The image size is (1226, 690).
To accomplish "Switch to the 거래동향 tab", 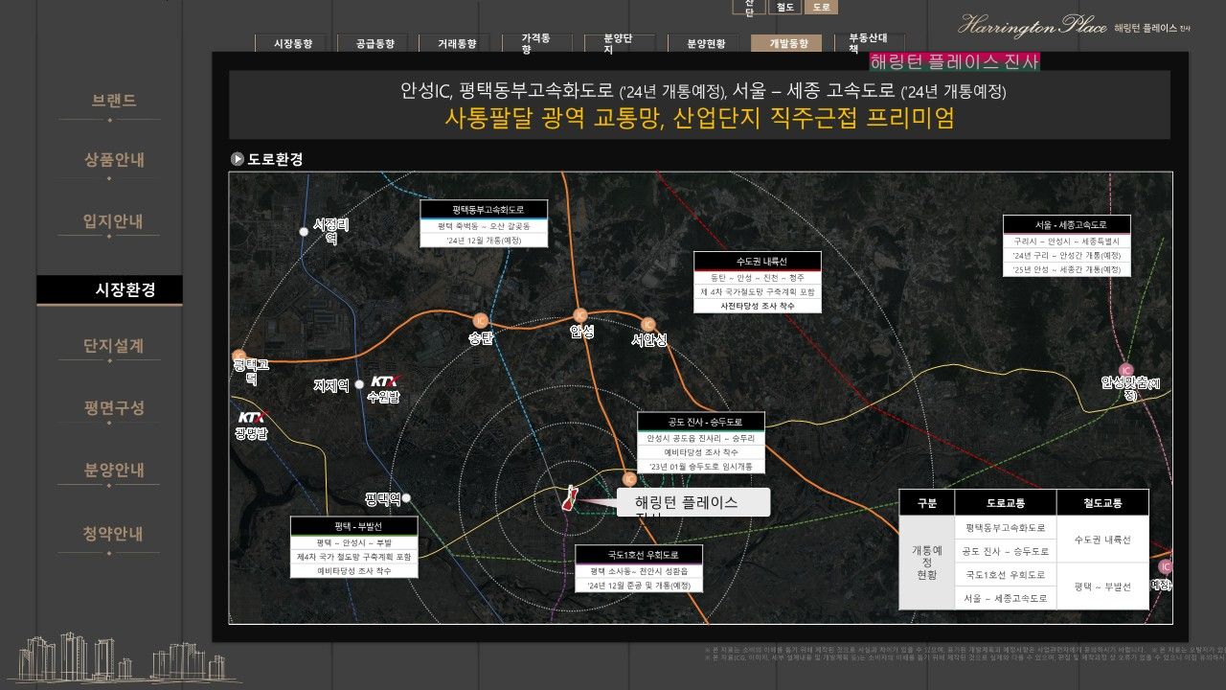I will pos(455,43).
